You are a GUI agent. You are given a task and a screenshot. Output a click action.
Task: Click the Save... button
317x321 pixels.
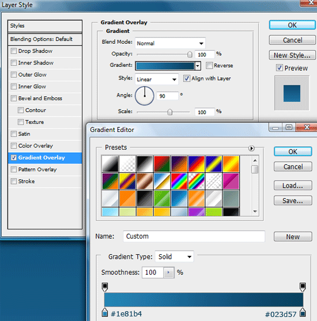click(x=293, y=201)
